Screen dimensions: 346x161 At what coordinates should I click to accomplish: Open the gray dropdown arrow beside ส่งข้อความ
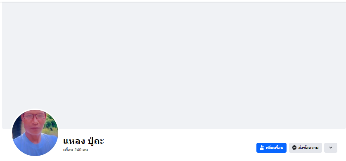(x=331, y=147)
